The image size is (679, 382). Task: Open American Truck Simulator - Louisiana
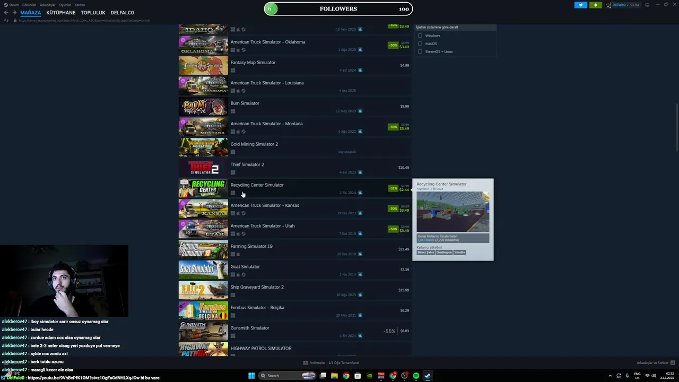coord(294,86)
